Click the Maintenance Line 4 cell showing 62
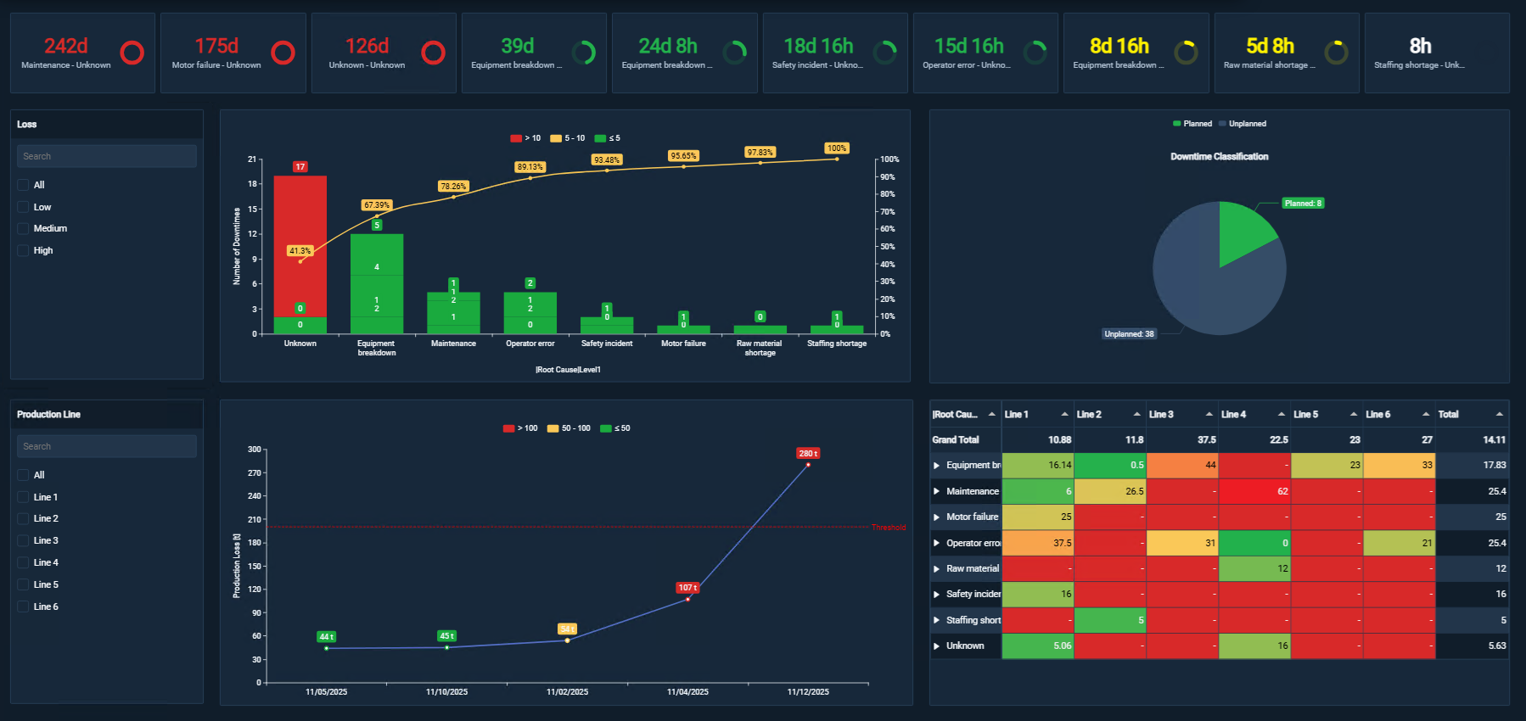 click(1254, 491)
